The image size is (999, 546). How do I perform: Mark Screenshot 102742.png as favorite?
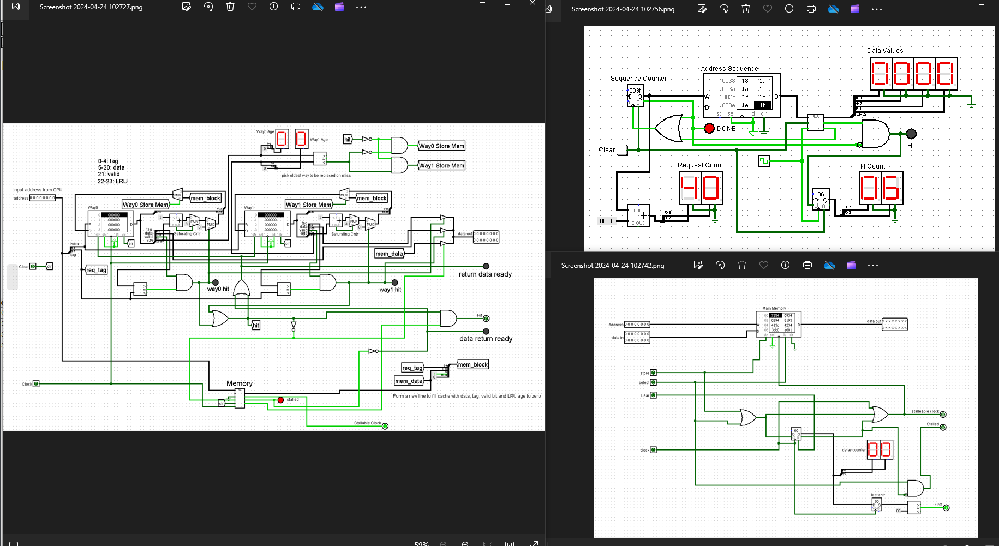coord(764,266)
